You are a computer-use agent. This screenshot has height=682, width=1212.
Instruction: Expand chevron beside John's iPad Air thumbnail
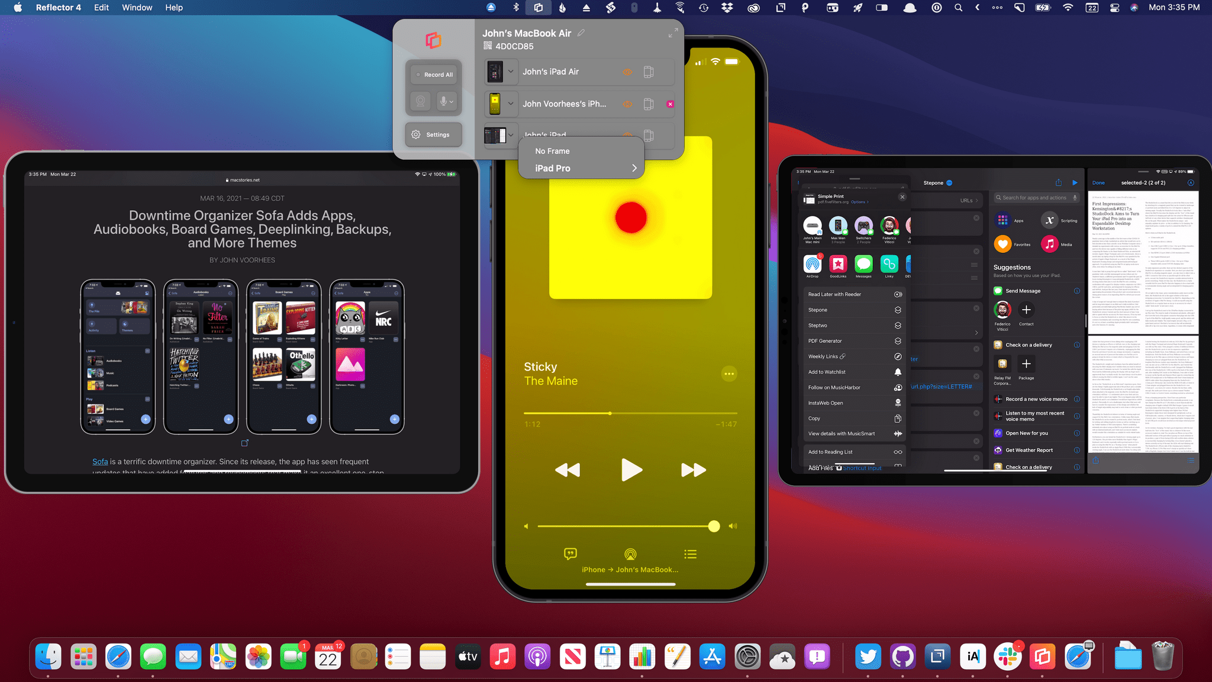(x=511, y=72)
